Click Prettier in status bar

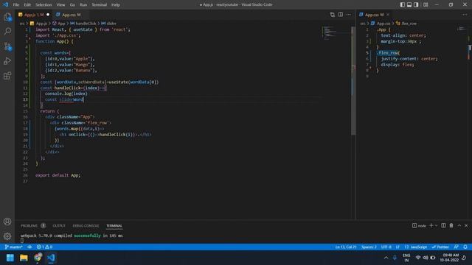click(440, 247)
